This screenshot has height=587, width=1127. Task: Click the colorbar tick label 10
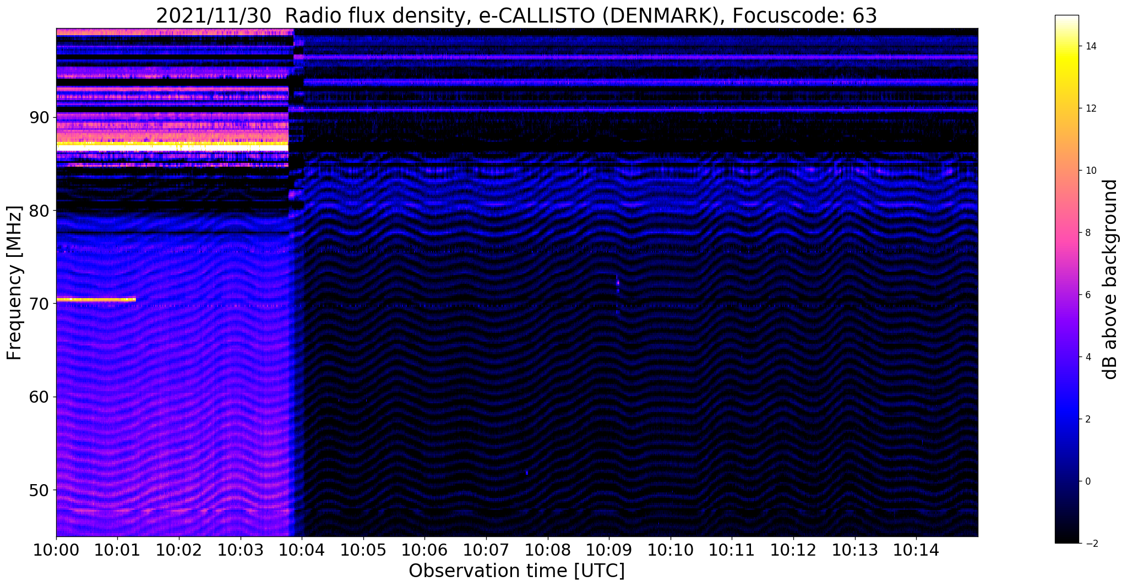[x=1090, y=171]
